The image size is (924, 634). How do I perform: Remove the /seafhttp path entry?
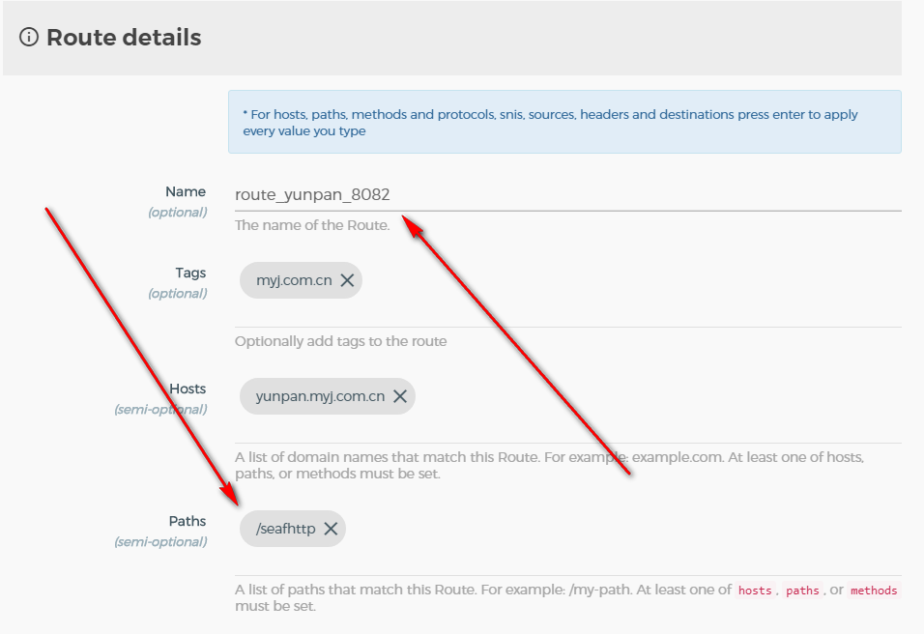331,529
